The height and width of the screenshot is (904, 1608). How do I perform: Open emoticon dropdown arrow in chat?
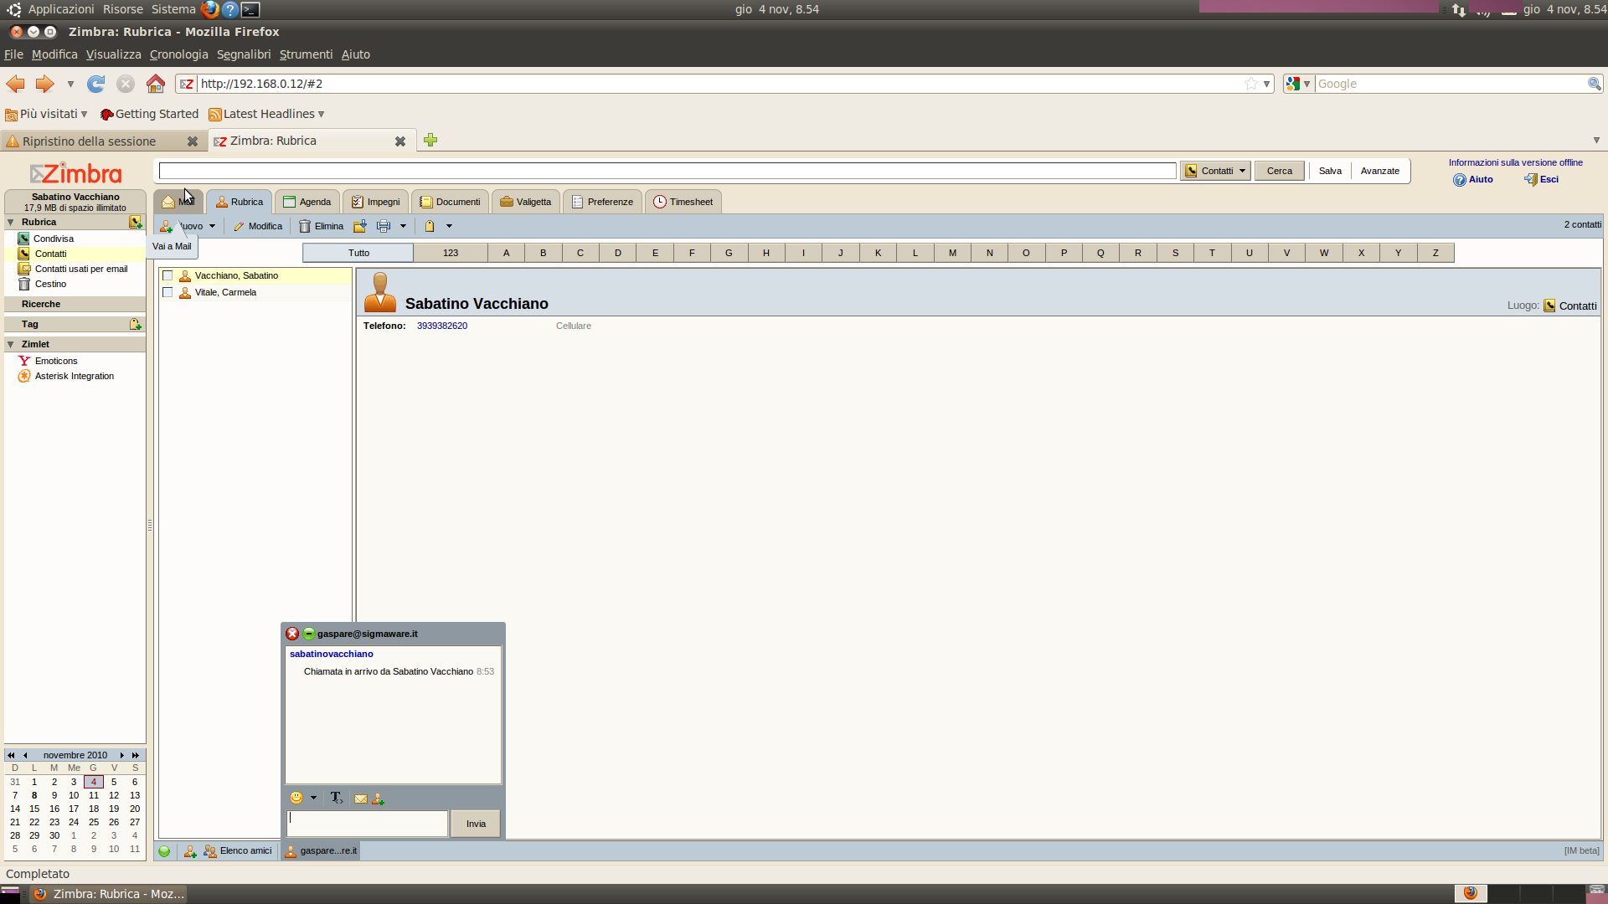pos(313,799)
